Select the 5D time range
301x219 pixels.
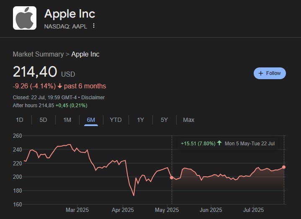tap(43, 120)
